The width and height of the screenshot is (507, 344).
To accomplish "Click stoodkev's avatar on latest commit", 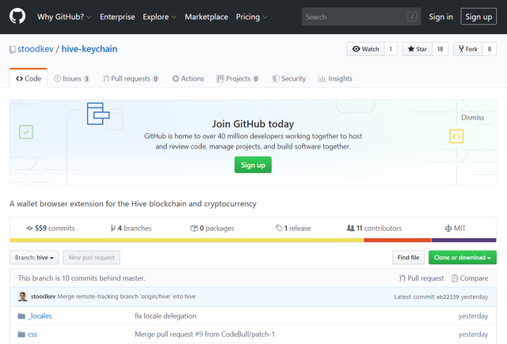I will point(23,297).
